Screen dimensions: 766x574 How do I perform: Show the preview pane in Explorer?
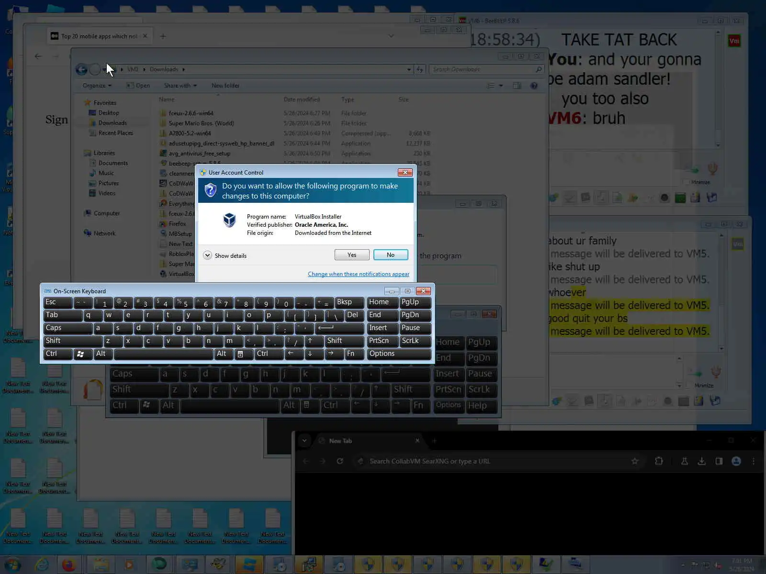[517, 86]
